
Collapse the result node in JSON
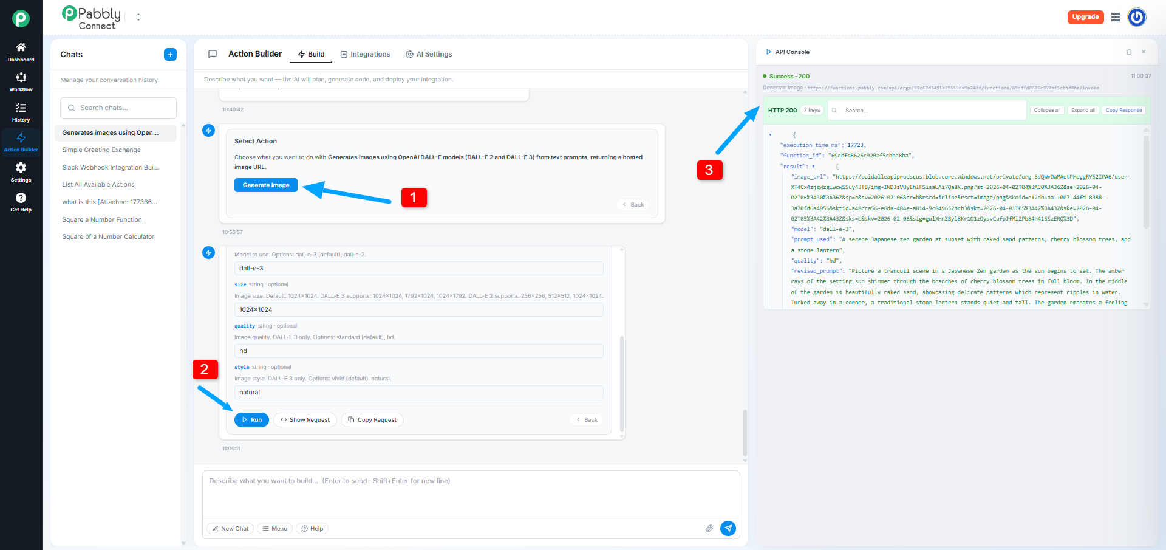(813, 167)
